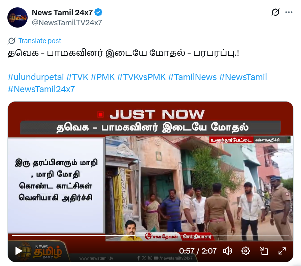The width and height of the screenshot is (301, 266).
Task: Open the #NewsTamil24x7 hashtag
Action: pyautogui.click(x=41, y=89)
